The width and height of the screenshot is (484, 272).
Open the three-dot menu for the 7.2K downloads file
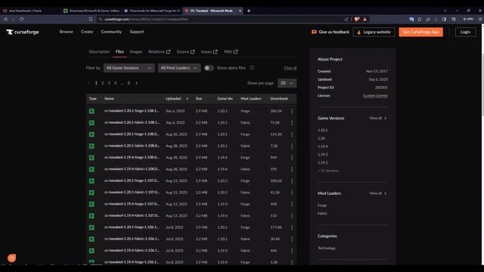point(292,146)
